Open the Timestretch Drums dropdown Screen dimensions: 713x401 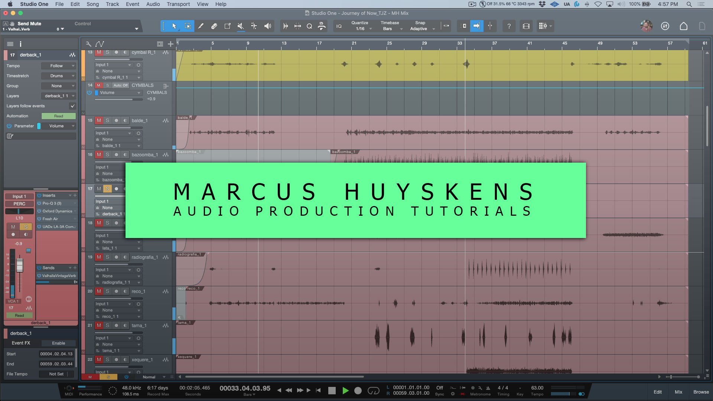pyautogui.click(x=58, y=76)
